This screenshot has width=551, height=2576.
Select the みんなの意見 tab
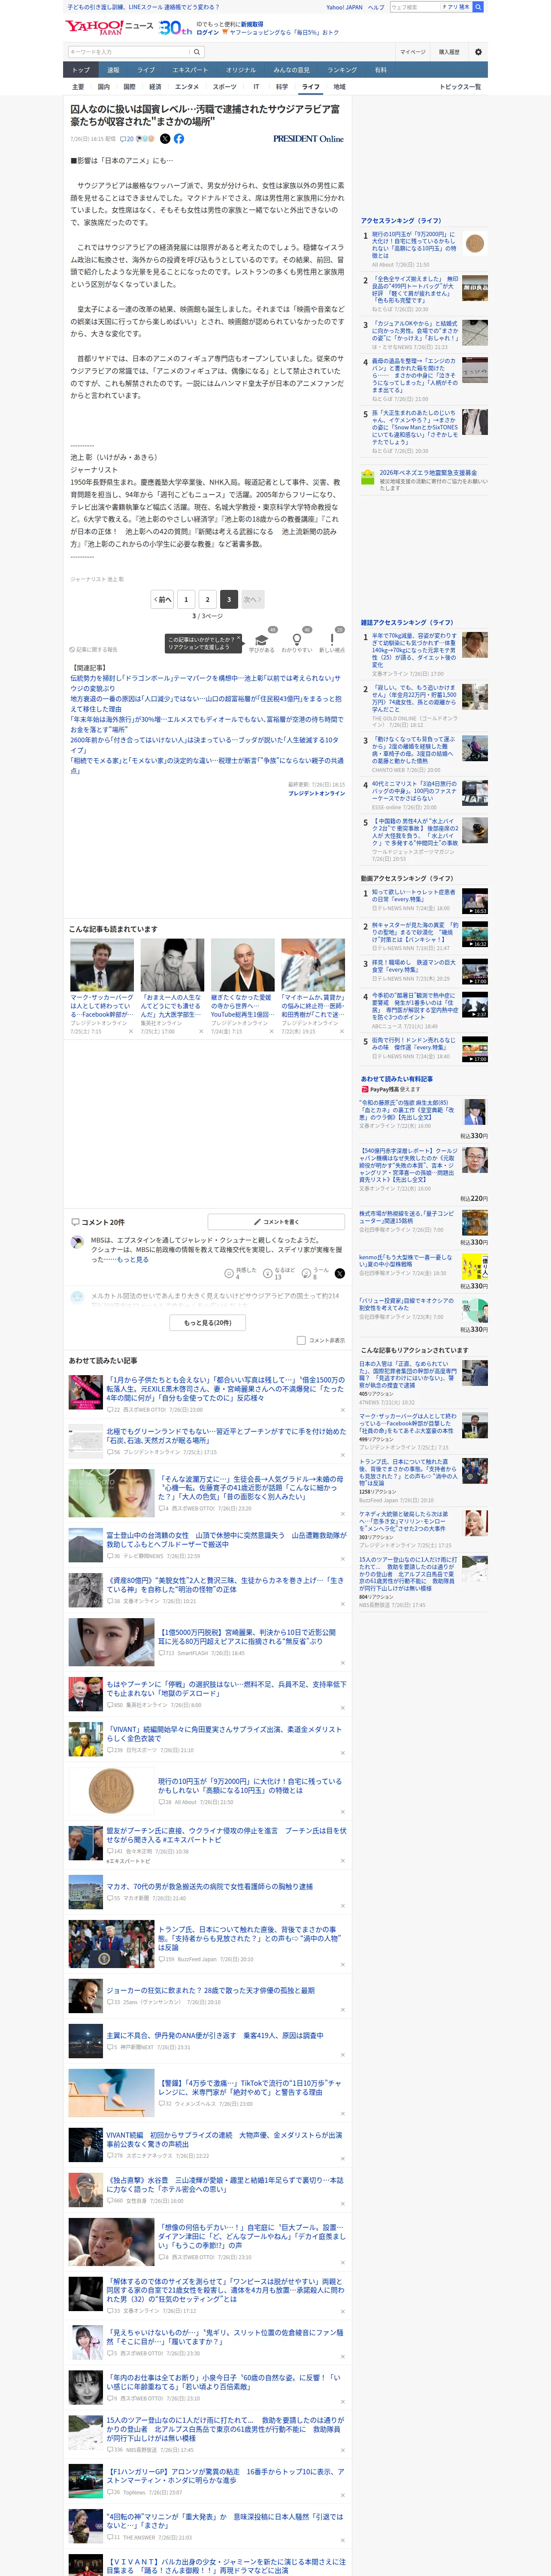click(291, 70)
